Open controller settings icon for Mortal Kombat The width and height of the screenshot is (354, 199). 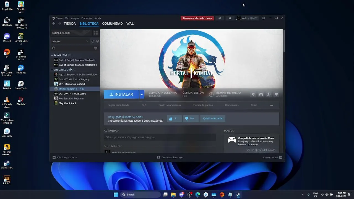tap(261, 94)
